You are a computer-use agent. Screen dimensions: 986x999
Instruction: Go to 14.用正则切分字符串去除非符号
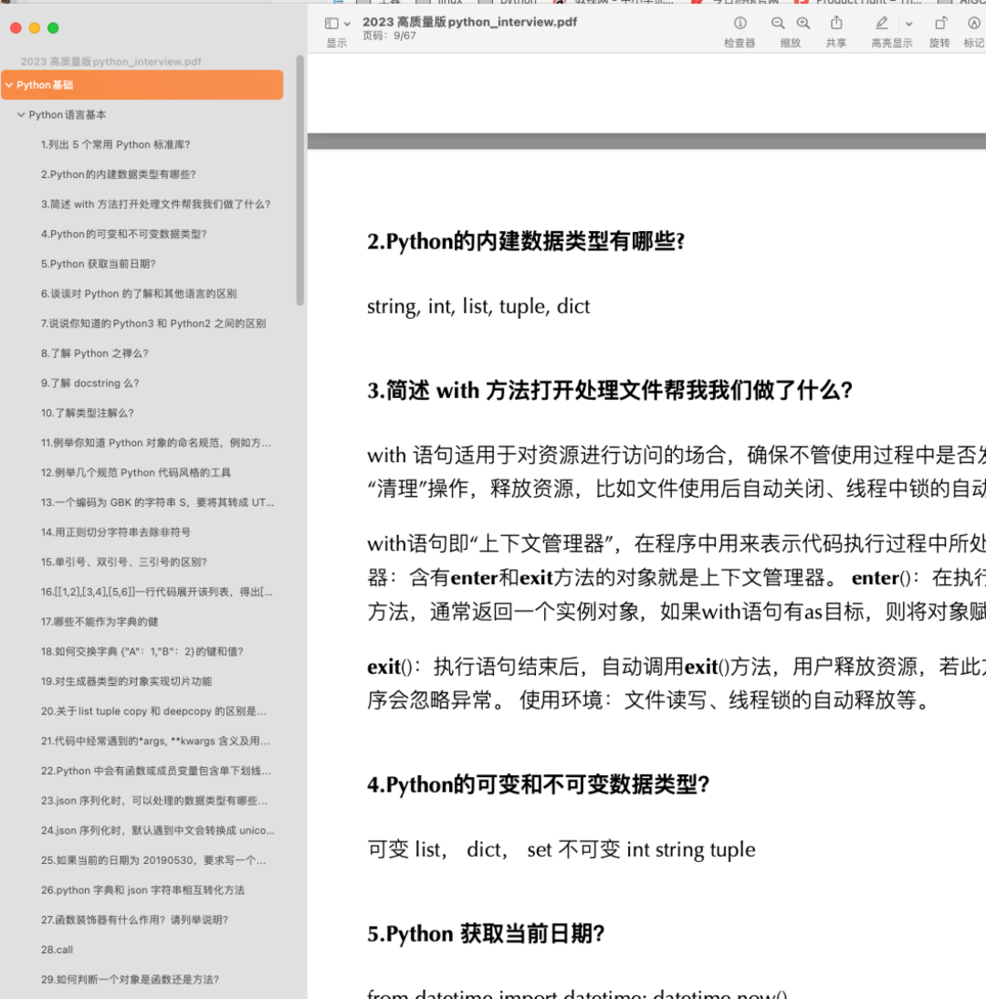116,532
